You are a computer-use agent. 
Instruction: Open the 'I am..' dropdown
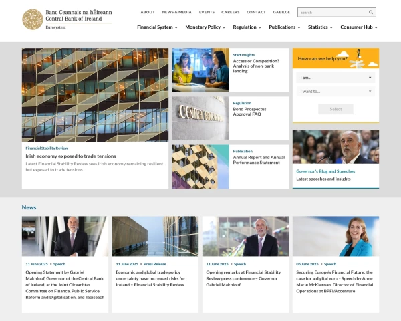336,78
